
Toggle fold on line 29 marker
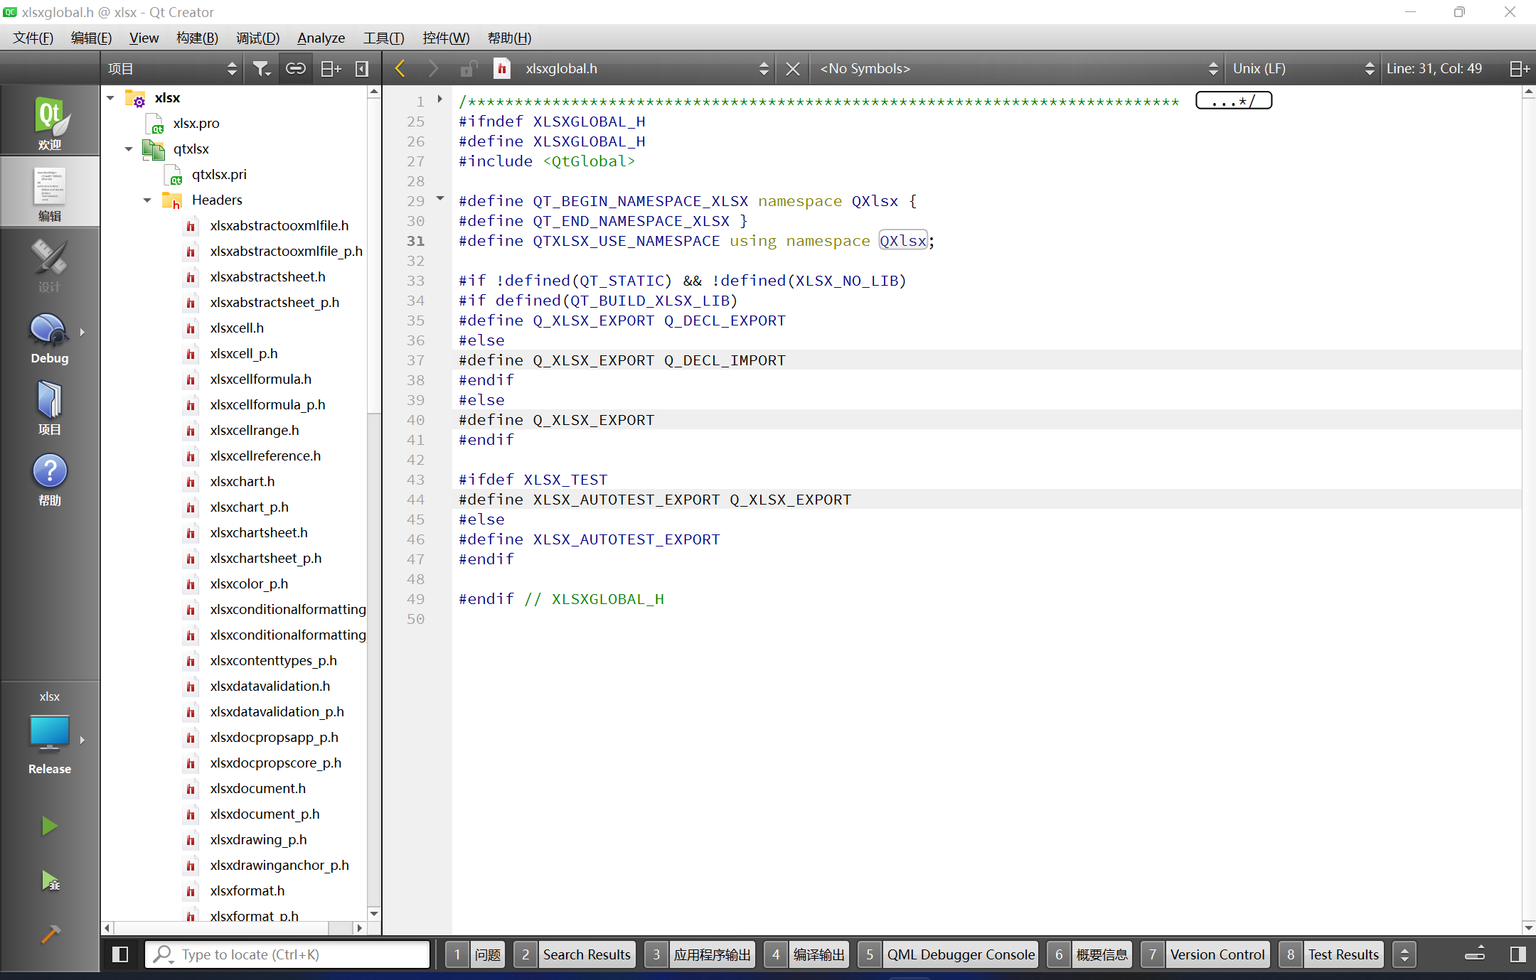pyautogui.click(x=440, y=199)
